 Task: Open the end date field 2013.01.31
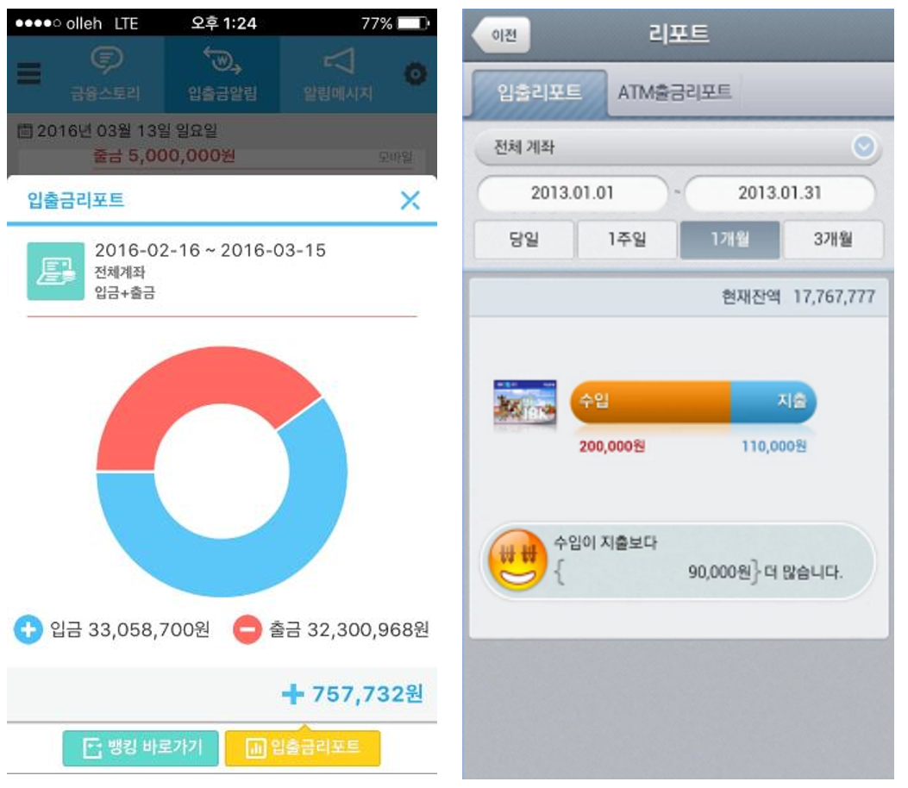780,193
